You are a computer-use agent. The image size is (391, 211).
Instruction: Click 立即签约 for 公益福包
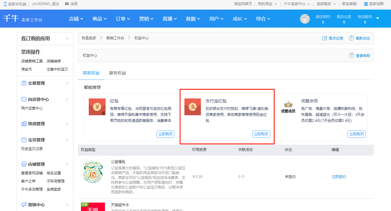point(339,177)
